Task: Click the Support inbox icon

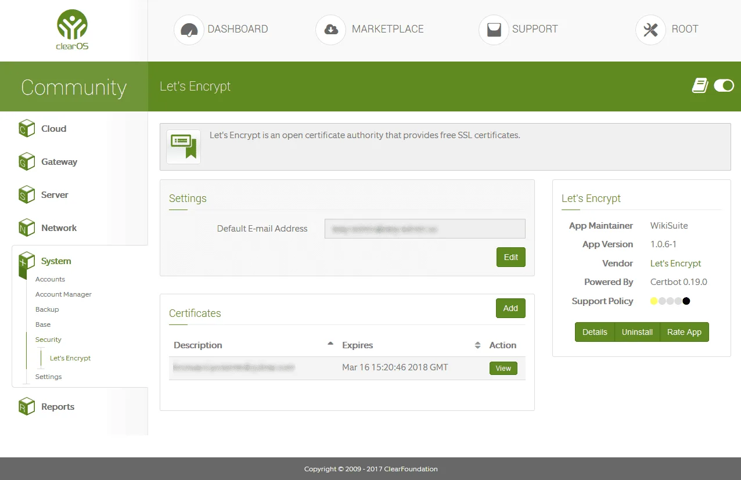Action: point(494,30)
